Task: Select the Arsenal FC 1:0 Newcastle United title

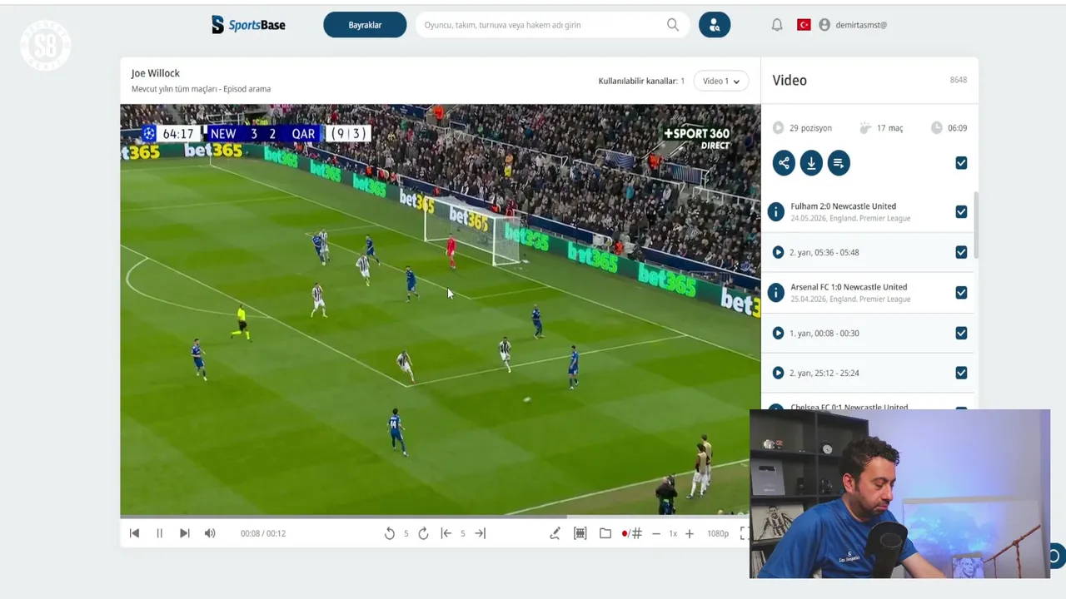Action: 849,287
